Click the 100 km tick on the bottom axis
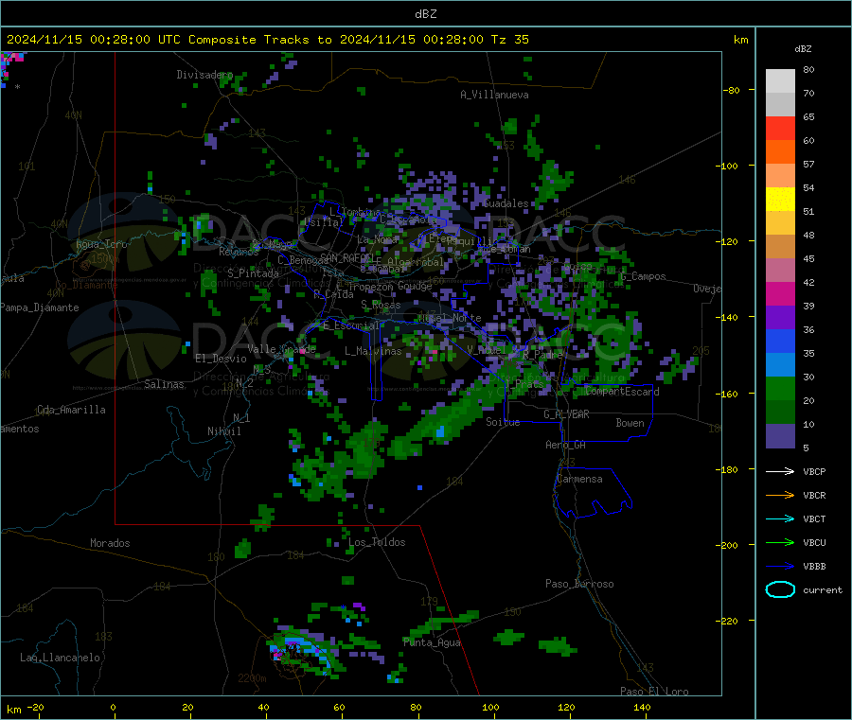Viewport: 852px width, 720px height. click(490, 707)
